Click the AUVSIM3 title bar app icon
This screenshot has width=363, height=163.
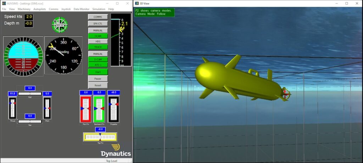pyautogui.click(x=3, y=3)
